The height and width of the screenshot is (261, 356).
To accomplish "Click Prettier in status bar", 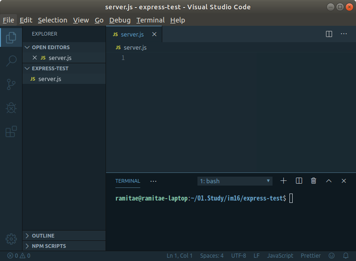I will 311,255.
